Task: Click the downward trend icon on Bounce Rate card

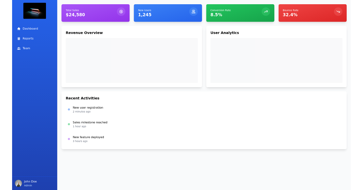Action: (338, 11)
